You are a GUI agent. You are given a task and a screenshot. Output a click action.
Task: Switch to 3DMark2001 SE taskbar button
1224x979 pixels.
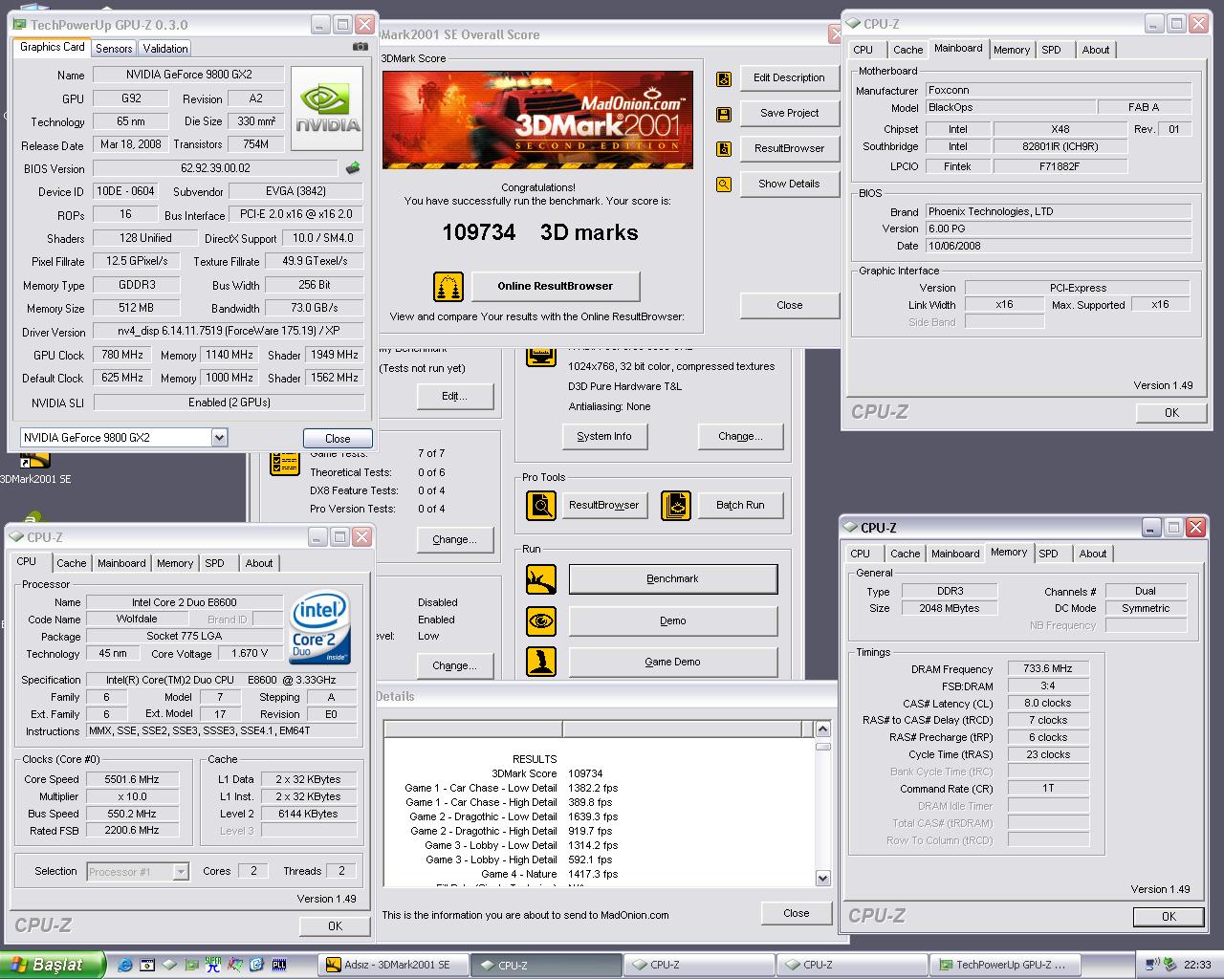click(395, 966)
